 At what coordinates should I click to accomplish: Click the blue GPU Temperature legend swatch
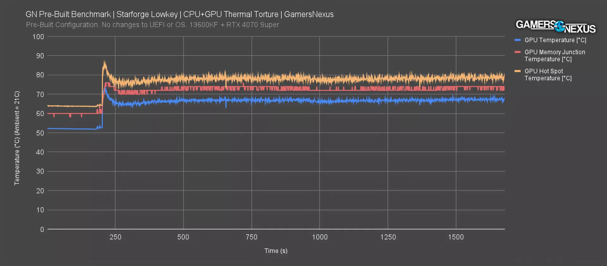tap(518, 40)
